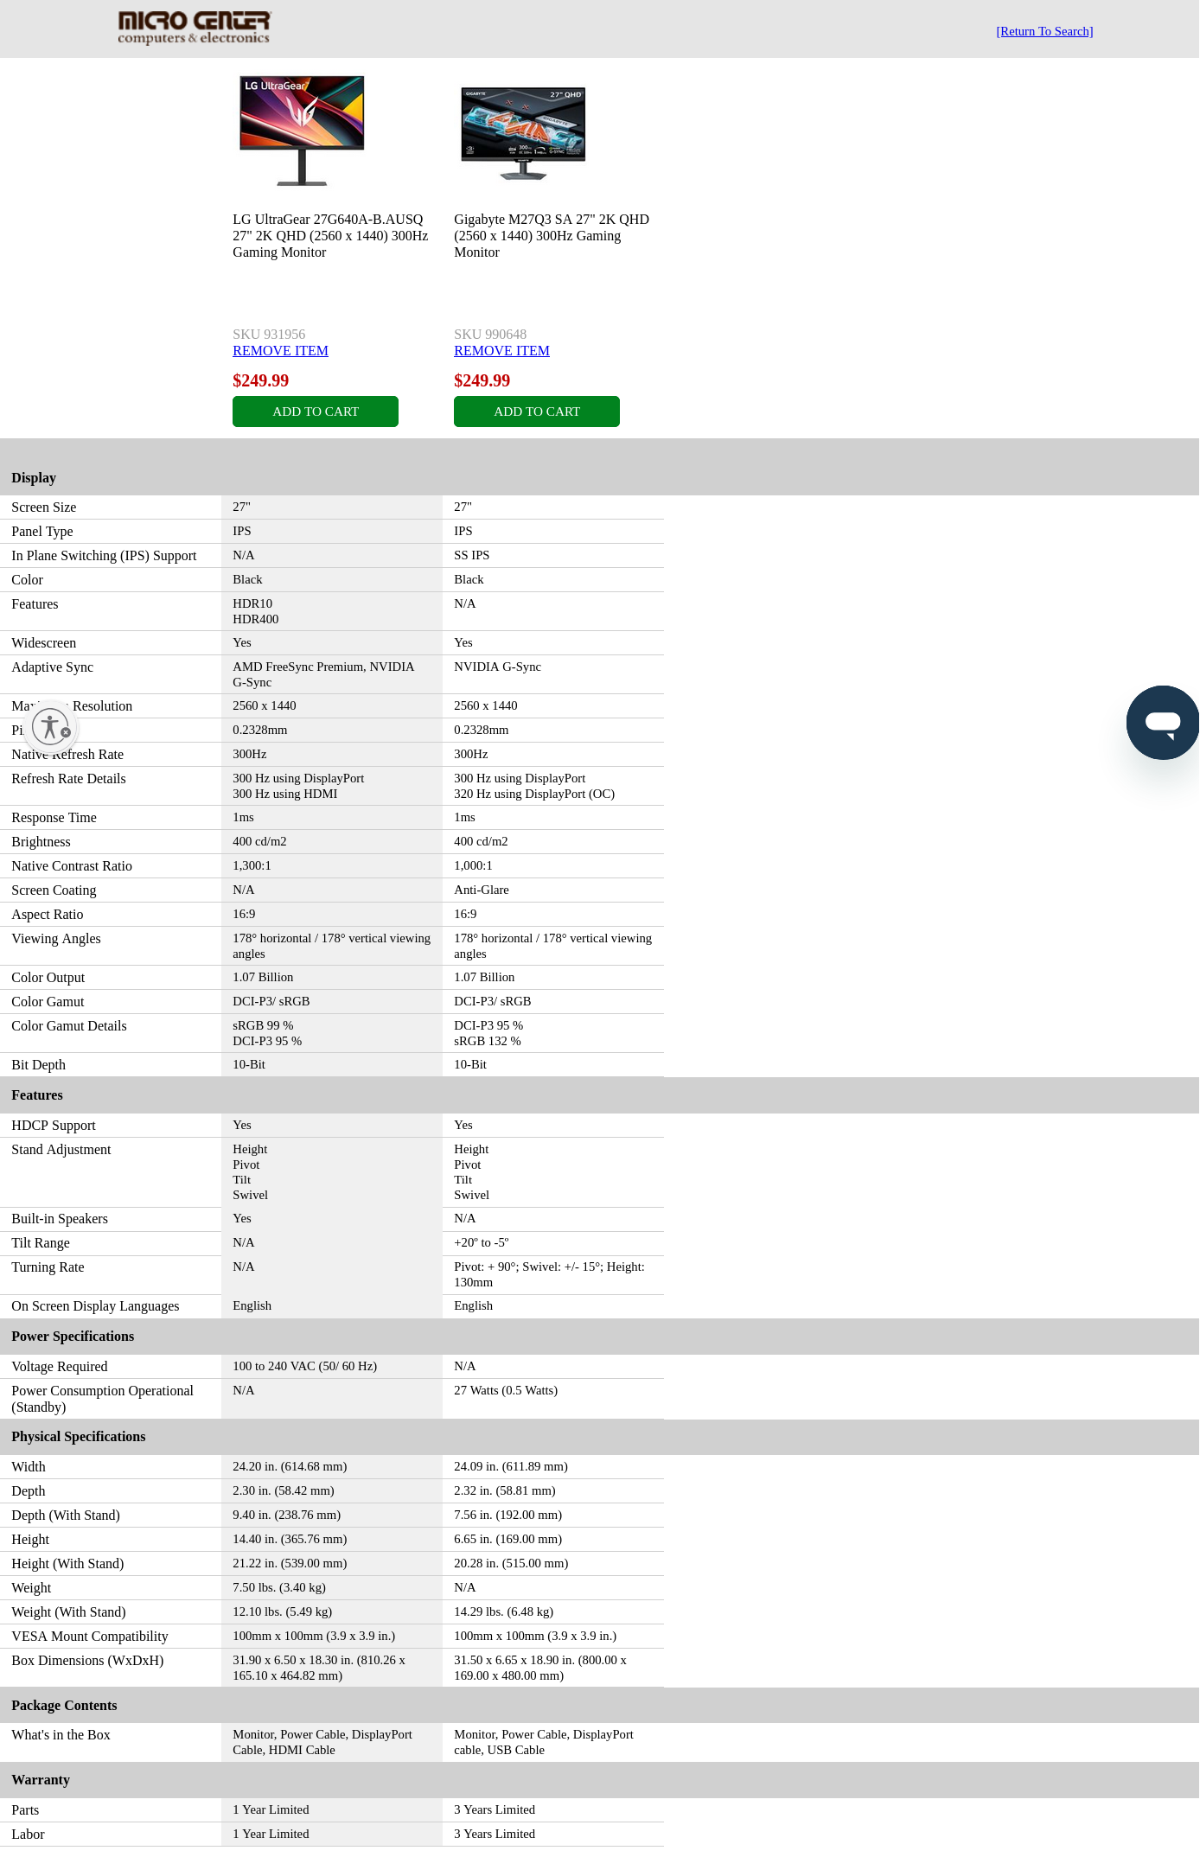1200x1857 pixels.
Task: Click the Physical Specifications section header
Action: pyautogui.click(x=79, y=1437)
